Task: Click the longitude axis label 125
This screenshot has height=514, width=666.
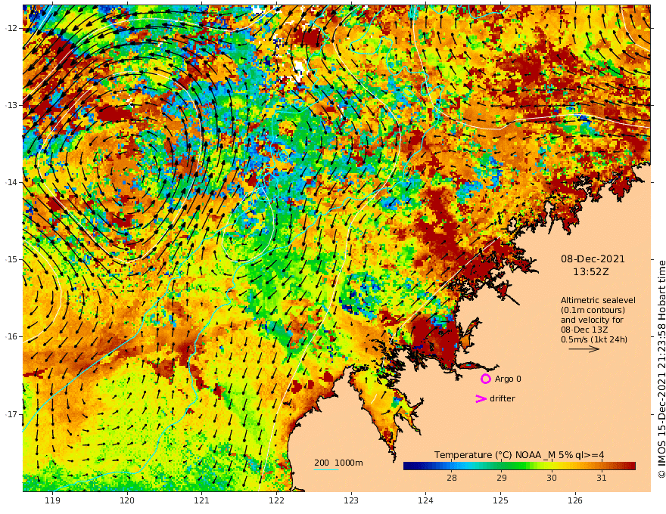Action: (500, 500)
